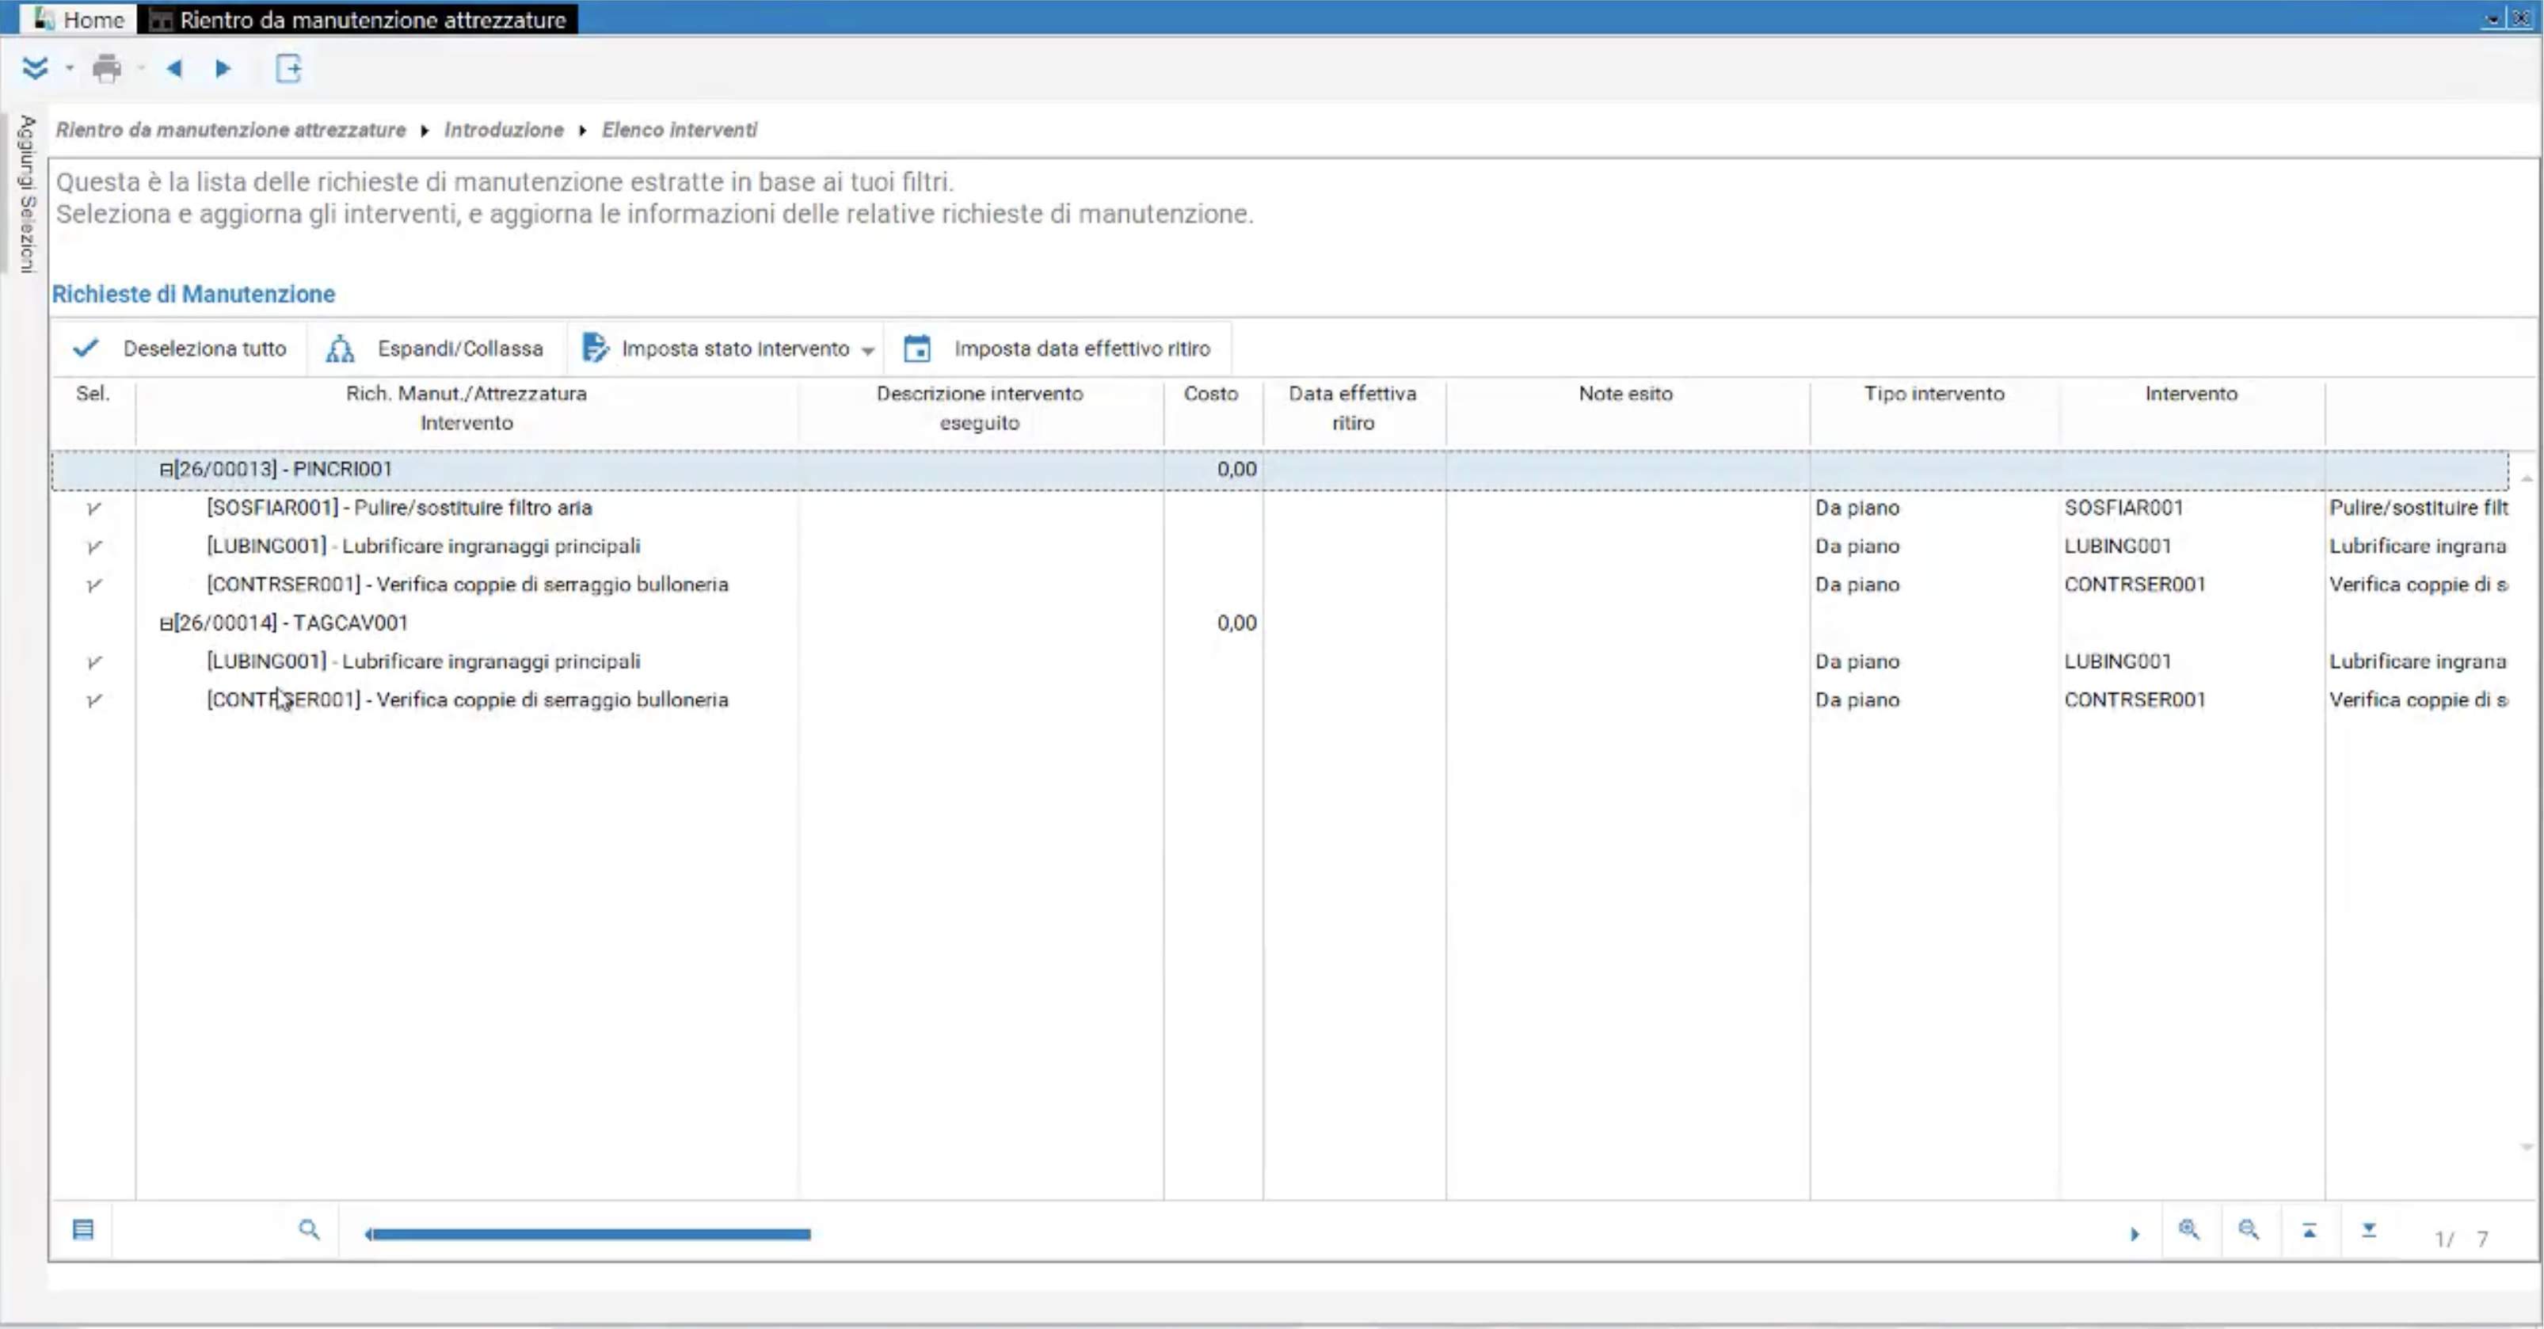The image size is (2544, 1329).
Task: Toggle selection for SOSFIAR001 filtro aria row
Action: coord(93,508)
